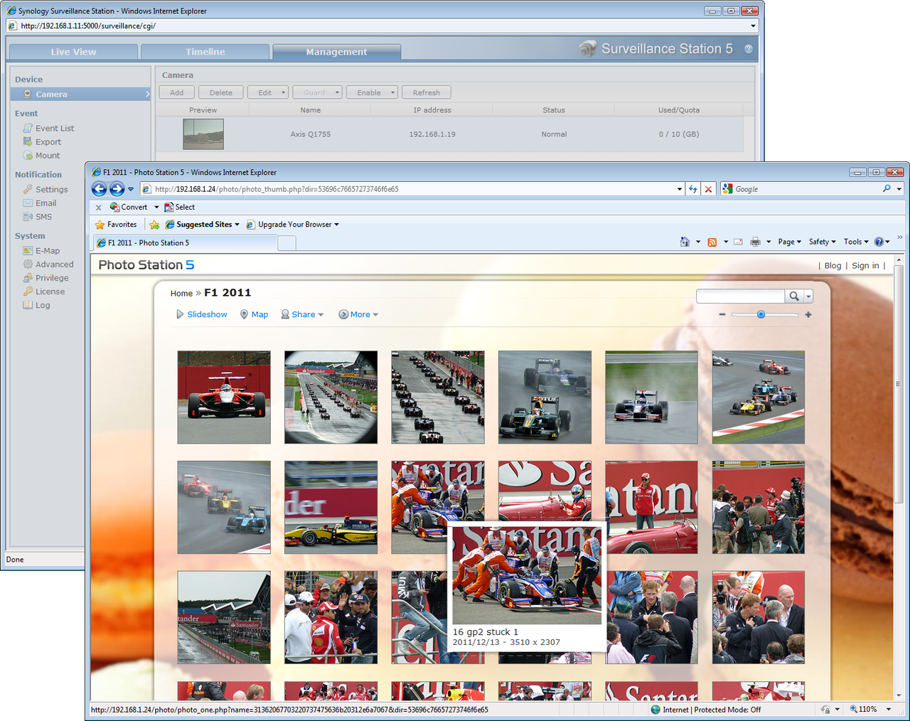The height and width of the screenshot is (721, 910).
Task: Open the Map view link
Action: click(x=254, y=314)
